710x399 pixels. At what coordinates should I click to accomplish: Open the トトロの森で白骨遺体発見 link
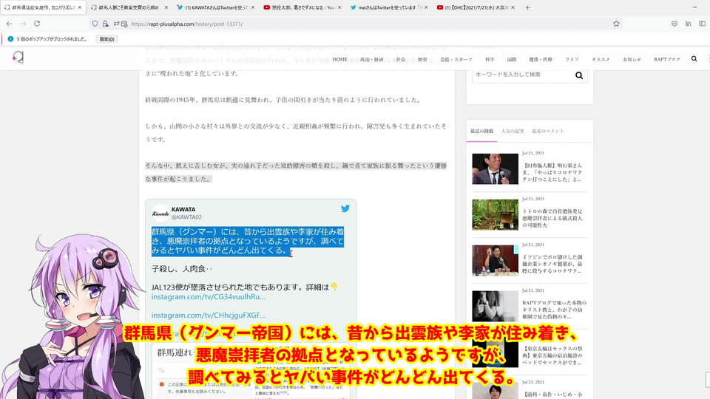[552, 218]
